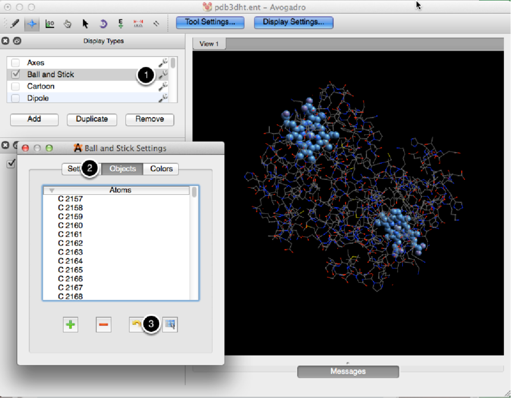511x398 pixels.
Task: Select the Auto Optimization tool
Action: 121,24
